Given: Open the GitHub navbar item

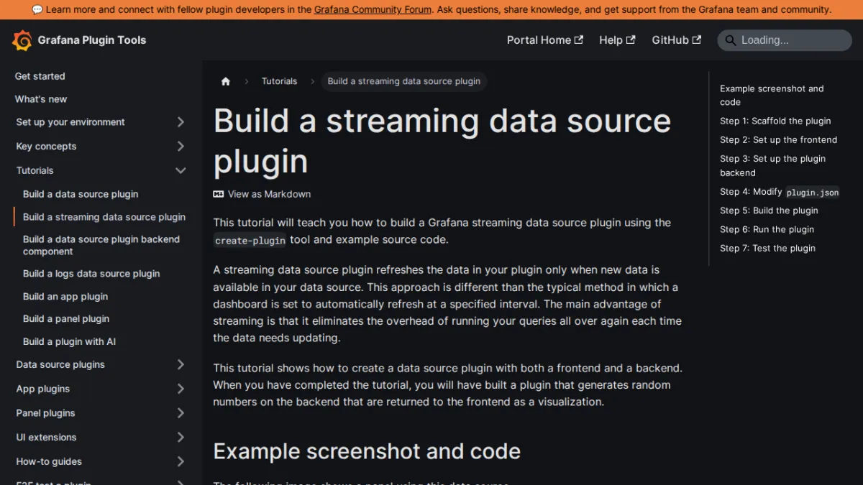Looking at the screenshot, I should (x=676, y=40).
